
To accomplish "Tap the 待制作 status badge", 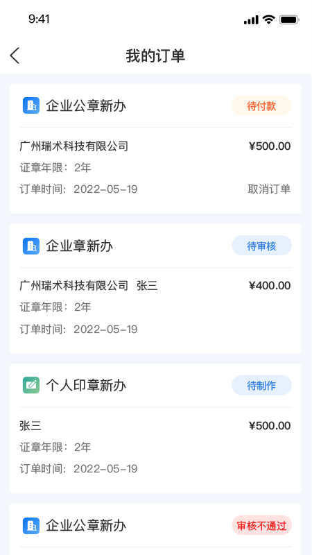I will tap(261, 386).
